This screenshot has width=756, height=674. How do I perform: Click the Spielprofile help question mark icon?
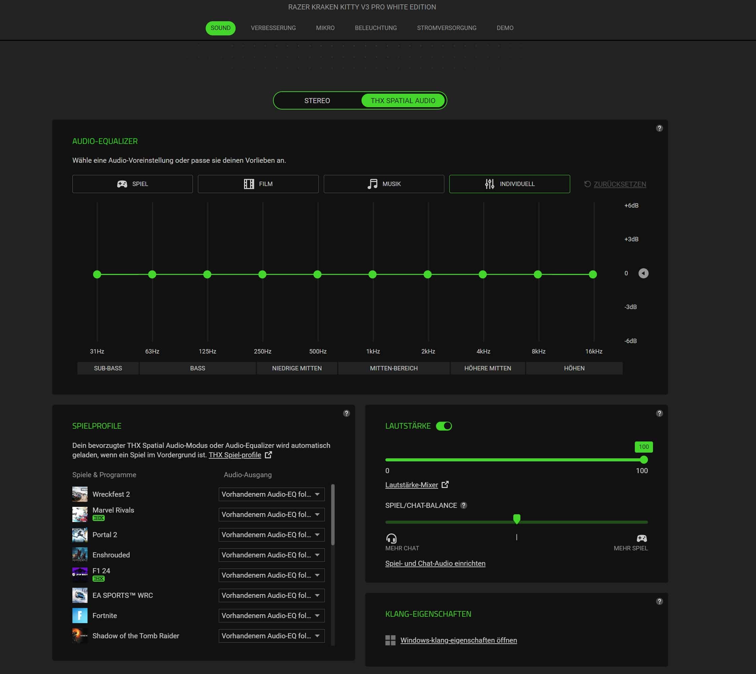click(346, 413)
